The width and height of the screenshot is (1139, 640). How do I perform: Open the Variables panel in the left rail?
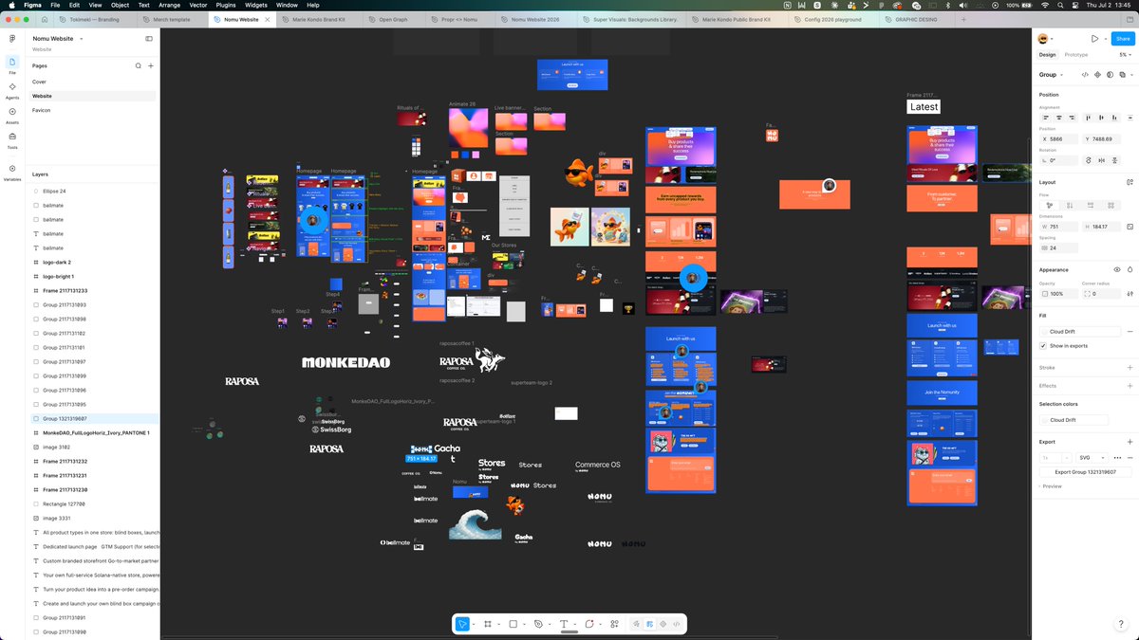[x=12, y=171]
